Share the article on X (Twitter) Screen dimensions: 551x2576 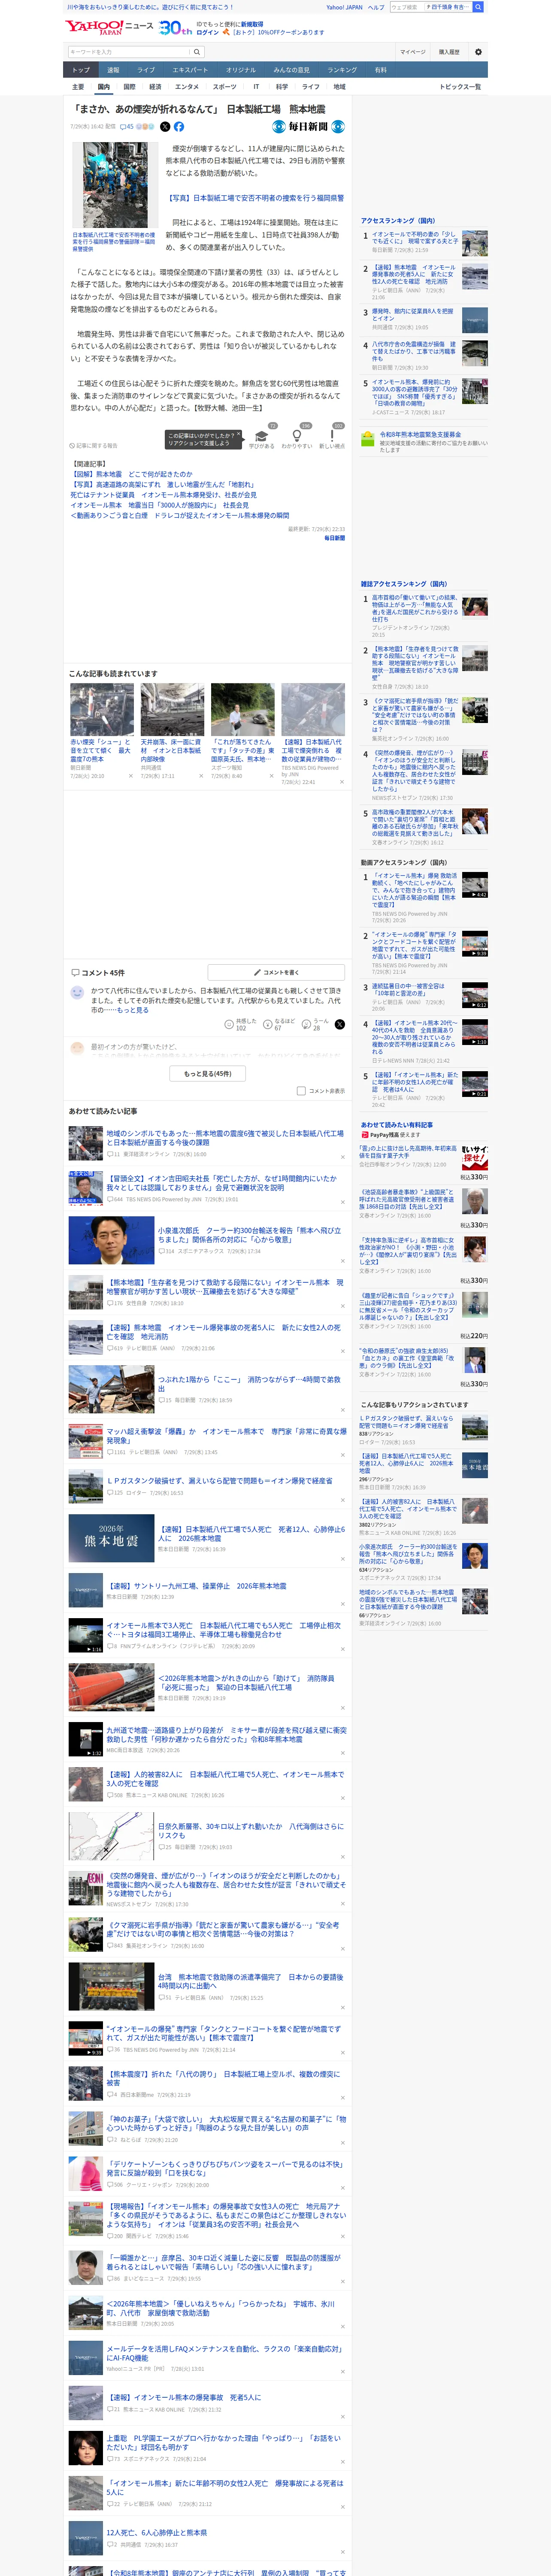[x=165, y=127]
